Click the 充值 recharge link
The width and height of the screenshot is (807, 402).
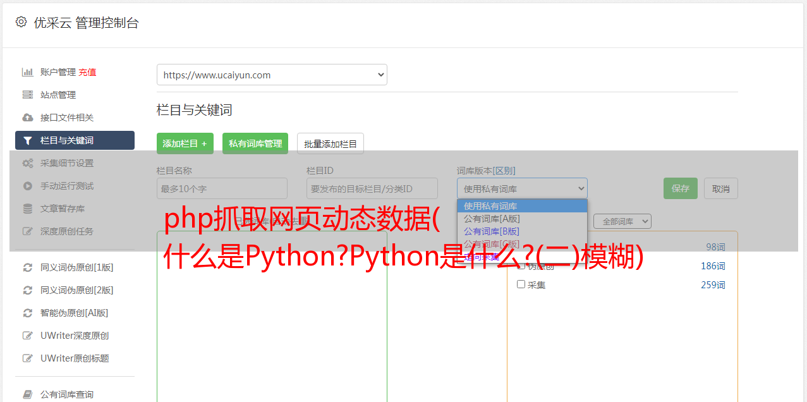coord(87,72)
